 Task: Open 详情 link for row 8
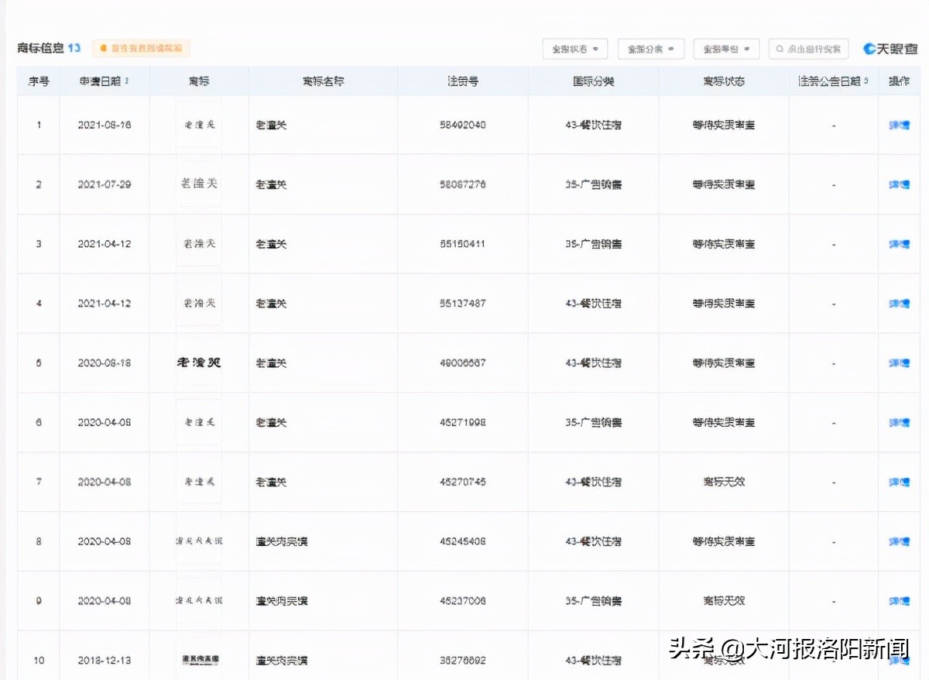point(899,541)
